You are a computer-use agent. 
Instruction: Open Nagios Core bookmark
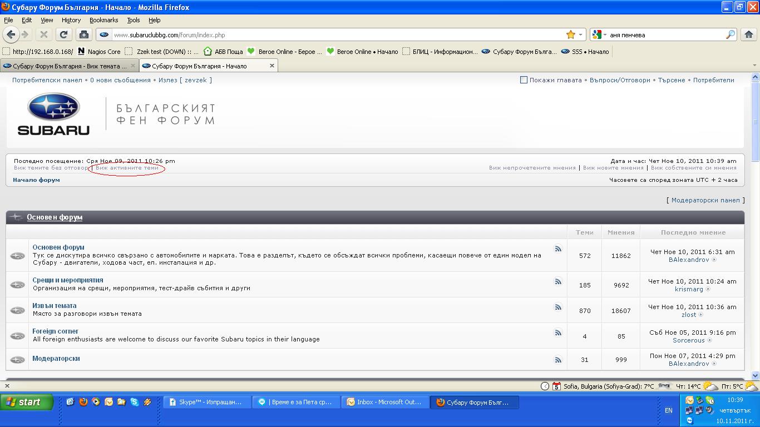point(99,52)
